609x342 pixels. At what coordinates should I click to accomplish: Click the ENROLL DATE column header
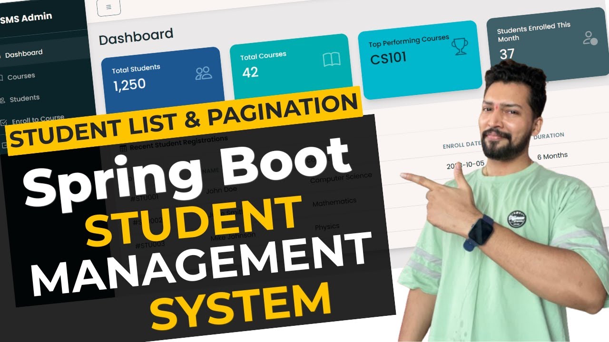462,145
